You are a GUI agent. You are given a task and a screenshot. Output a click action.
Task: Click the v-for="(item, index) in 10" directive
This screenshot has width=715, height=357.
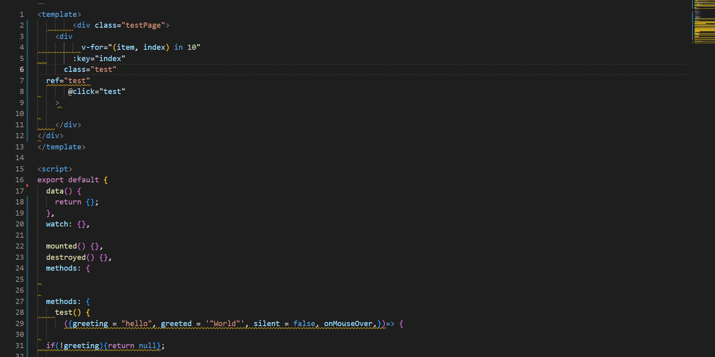(141, 47)
